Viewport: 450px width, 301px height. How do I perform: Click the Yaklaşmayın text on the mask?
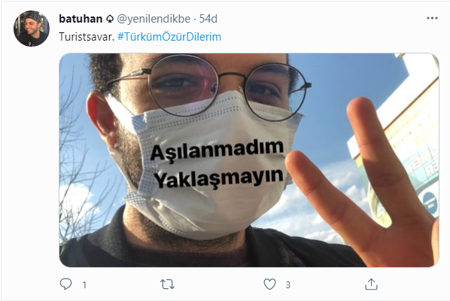(219, 178)
